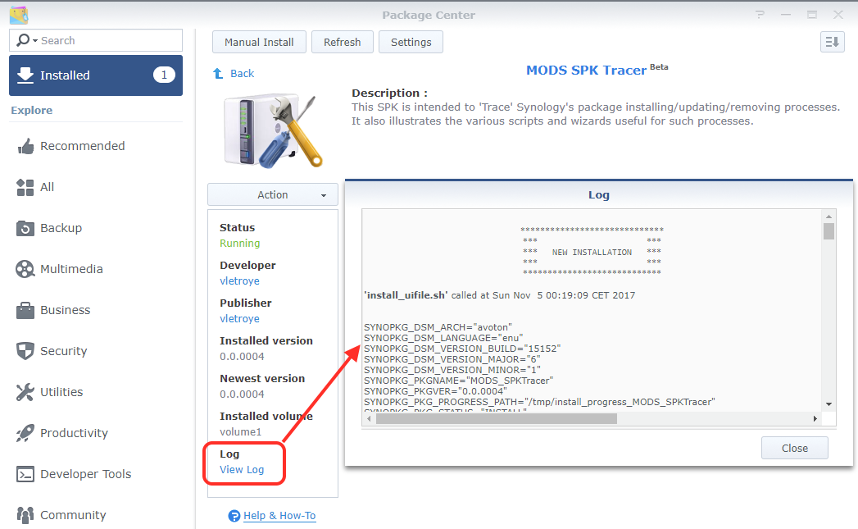Focus the Search input field
Screen dimensions: 858x529
tap(96, 40)
